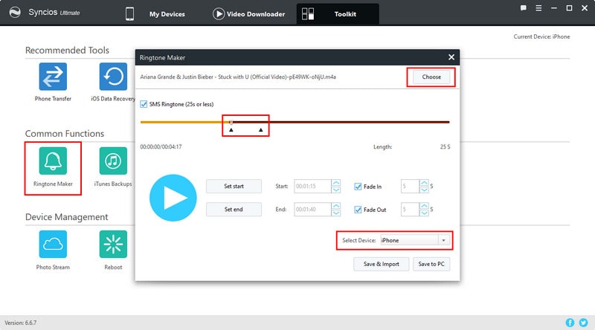Open the hamburger menu in title bar

click(538, 8)
